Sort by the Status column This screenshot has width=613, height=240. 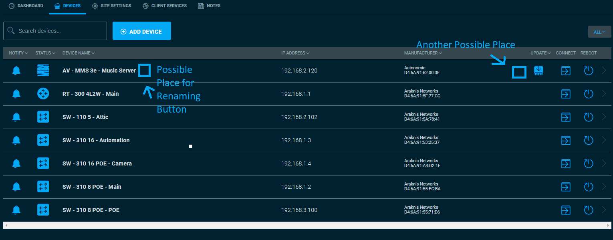pos(45,53)
